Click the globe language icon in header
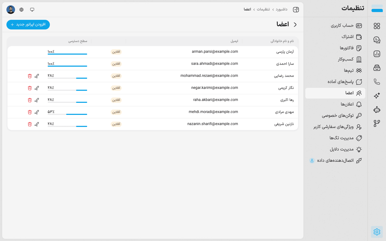 pyautogui.click(x=21, y=10)
